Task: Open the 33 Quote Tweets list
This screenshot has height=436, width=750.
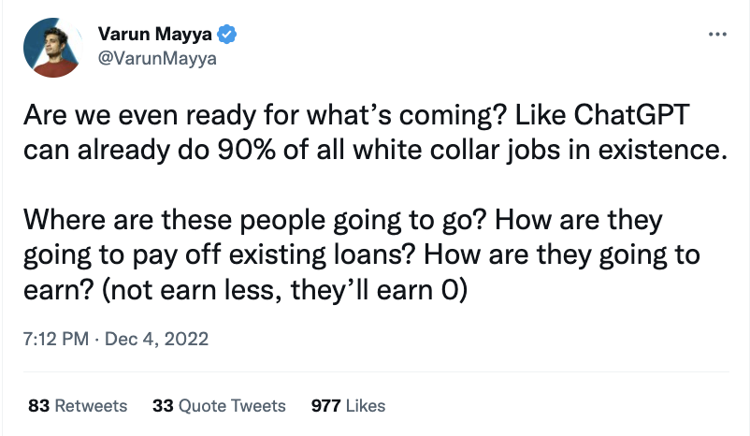Action: click(219, 406)
